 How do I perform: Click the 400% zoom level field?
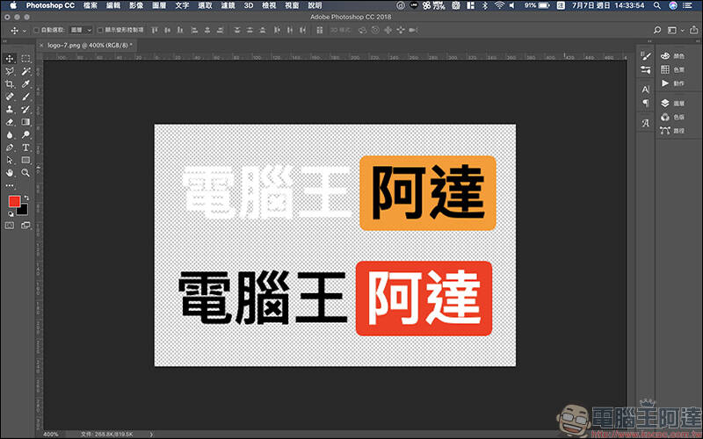coord(51,434)
